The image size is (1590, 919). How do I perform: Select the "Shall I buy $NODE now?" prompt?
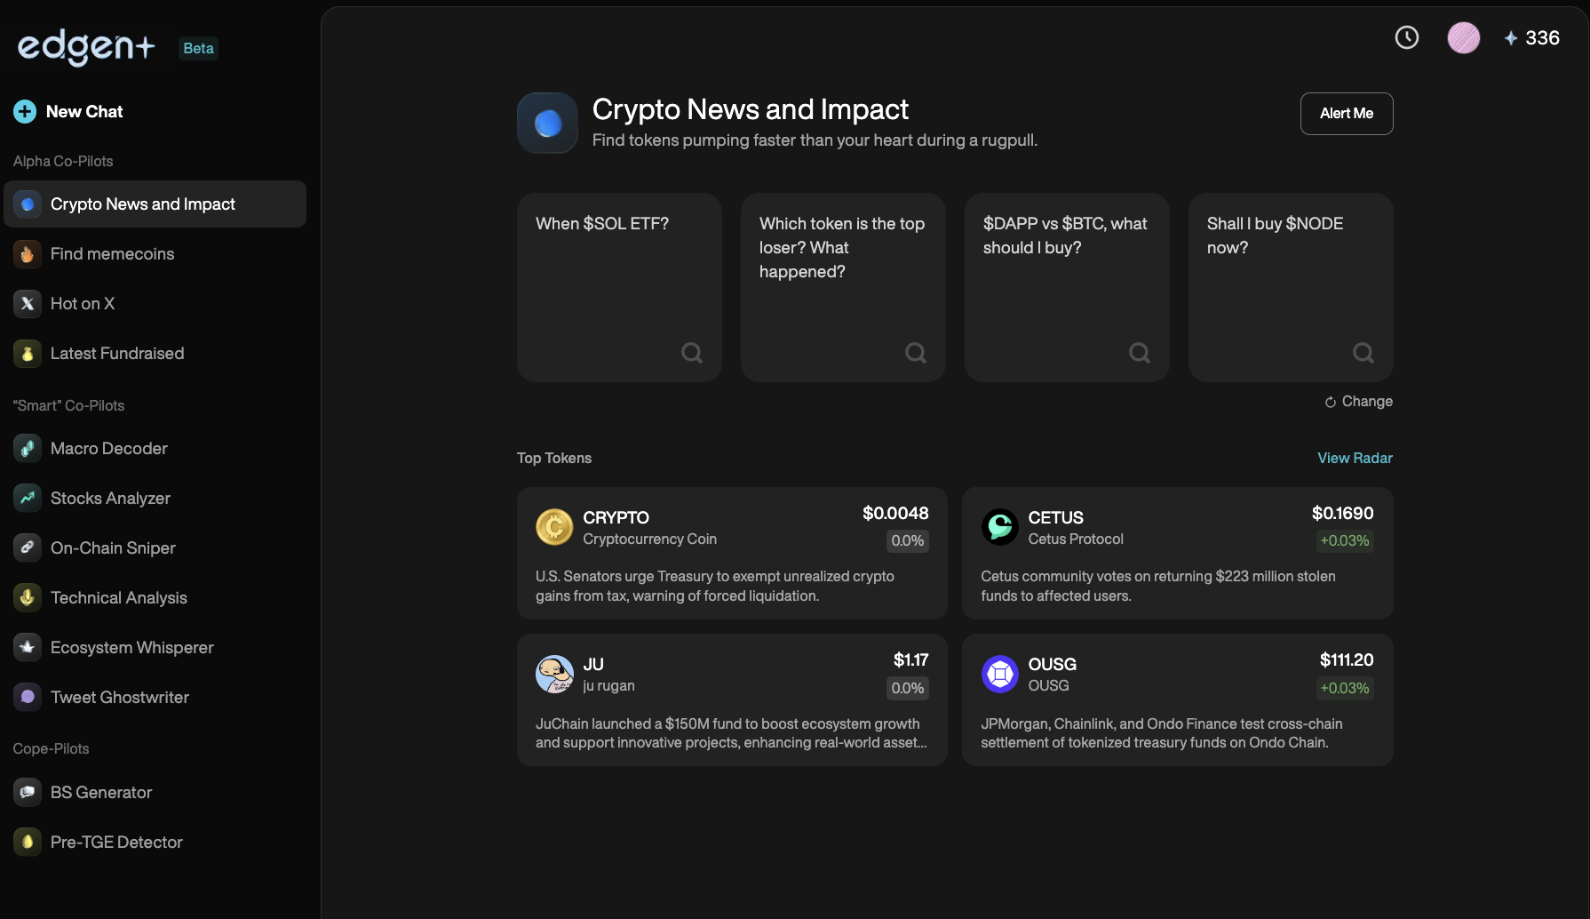(1291, 287)
